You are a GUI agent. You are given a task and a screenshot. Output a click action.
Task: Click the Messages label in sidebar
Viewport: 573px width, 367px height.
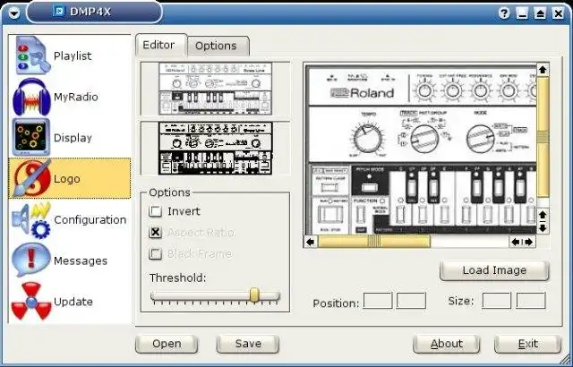[x=81, y=260]
